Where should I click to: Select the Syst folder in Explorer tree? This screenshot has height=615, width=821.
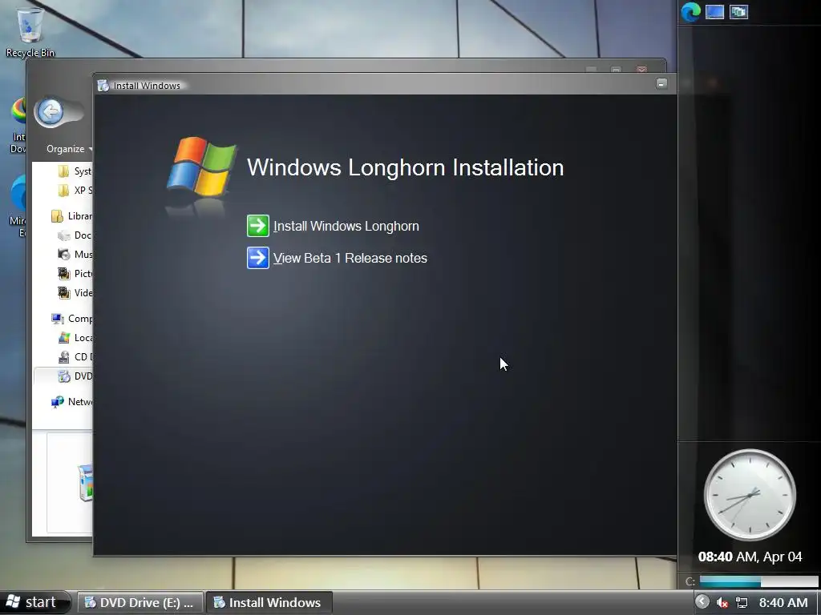point(75,171)
